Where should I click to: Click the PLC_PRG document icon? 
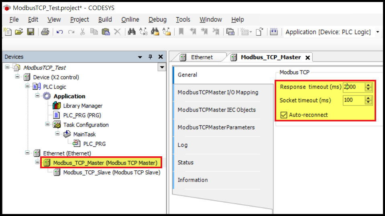[57, 115]
